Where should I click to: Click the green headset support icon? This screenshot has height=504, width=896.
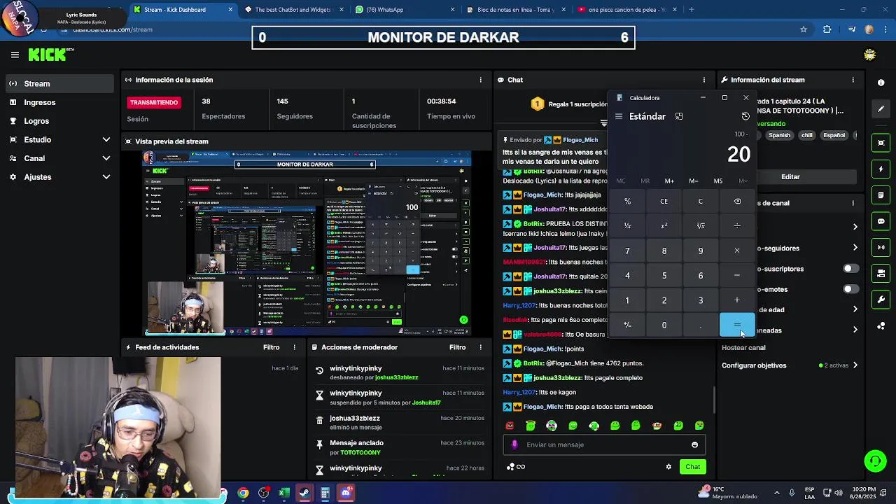[x=875, y=461]
